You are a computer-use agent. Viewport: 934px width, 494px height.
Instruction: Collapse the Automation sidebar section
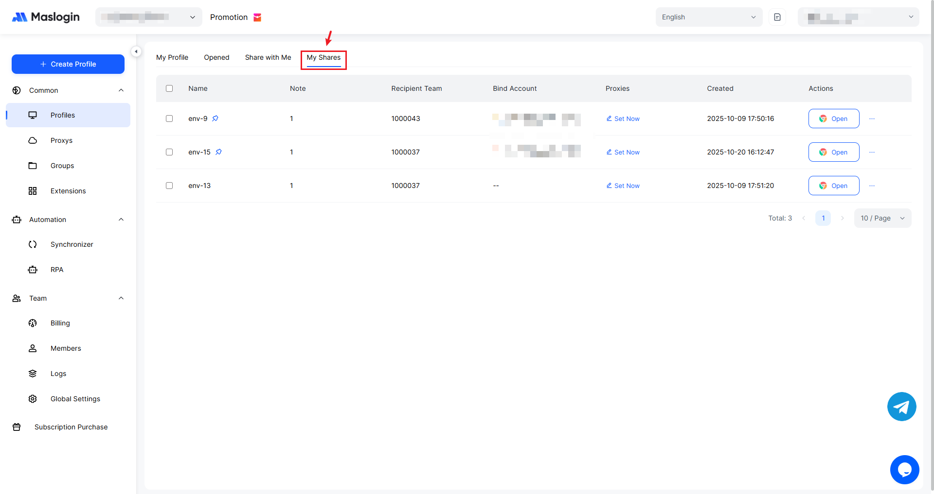click(x=121, y=220)
